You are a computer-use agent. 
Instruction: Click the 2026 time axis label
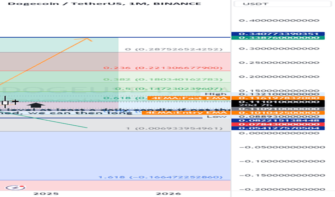169,193
